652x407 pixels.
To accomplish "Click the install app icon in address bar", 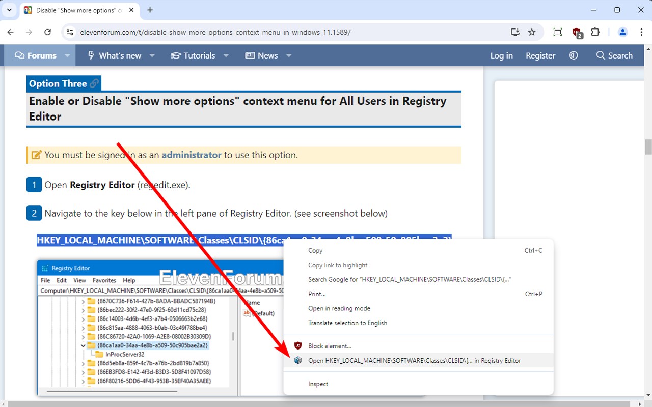I will point(515,32).
